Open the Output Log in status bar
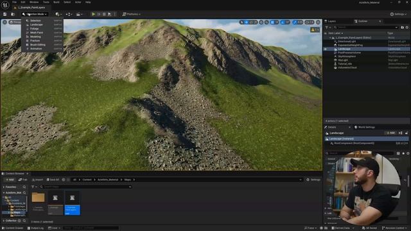 click(35, 228)
